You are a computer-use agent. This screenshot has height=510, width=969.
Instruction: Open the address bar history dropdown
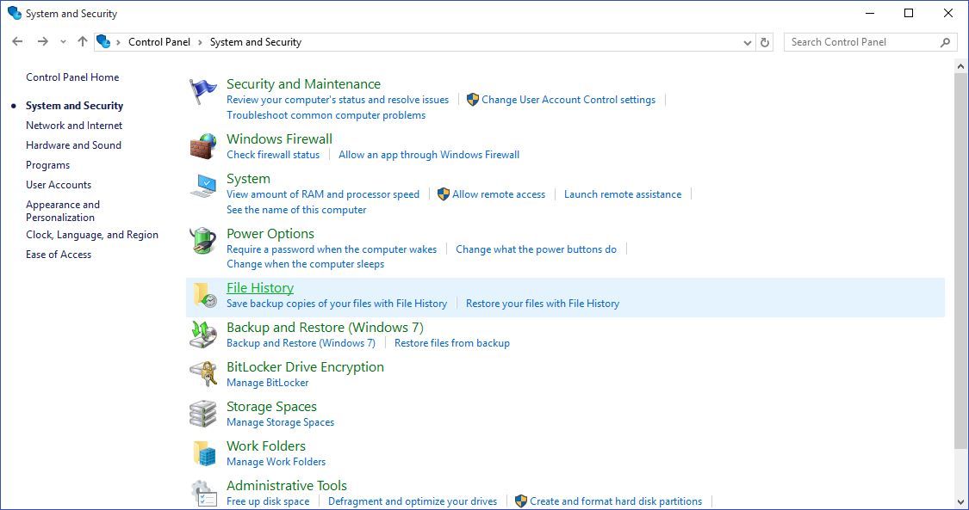747,41
